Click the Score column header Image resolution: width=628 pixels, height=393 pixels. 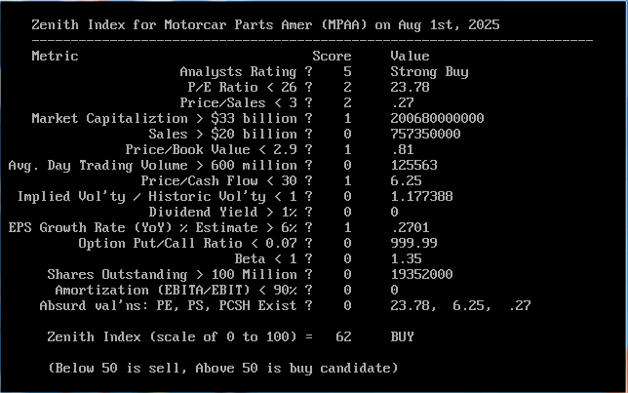click(332, 56)
